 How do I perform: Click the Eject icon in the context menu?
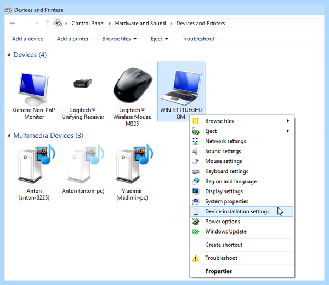click(196, 131)
